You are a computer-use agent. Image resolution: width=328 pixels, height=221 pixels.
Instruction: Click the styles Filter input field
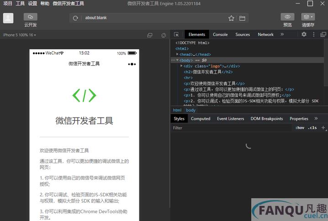point(228,128)
